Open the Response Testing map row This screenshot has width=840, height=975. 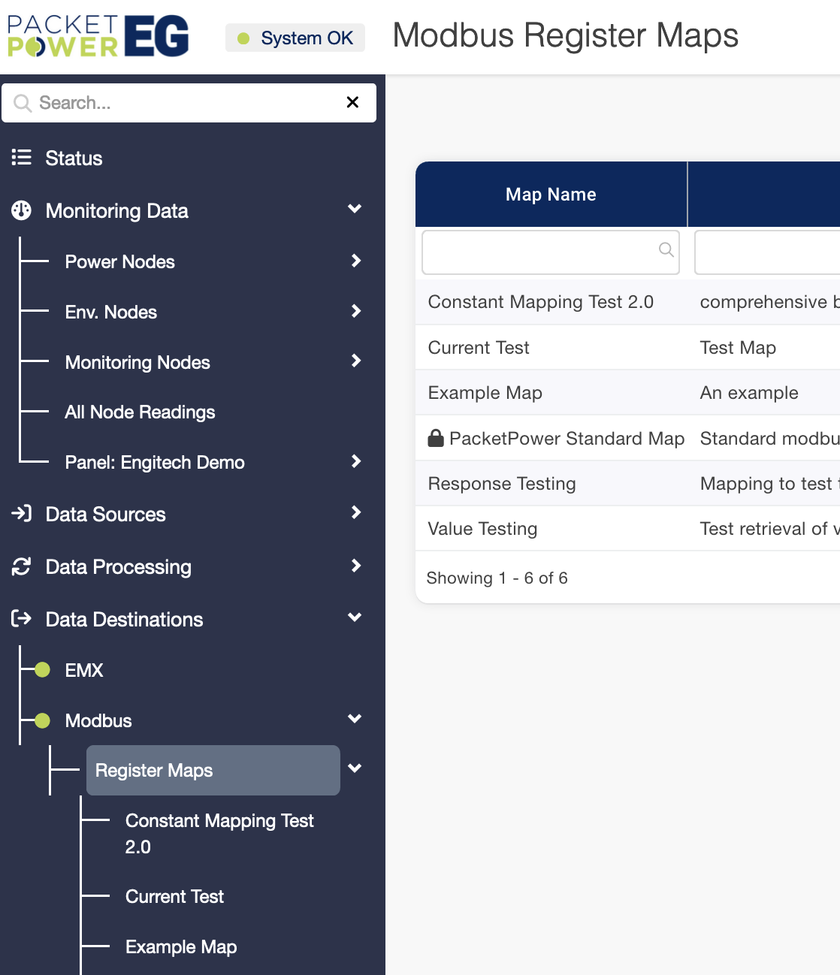pos(502,484)
